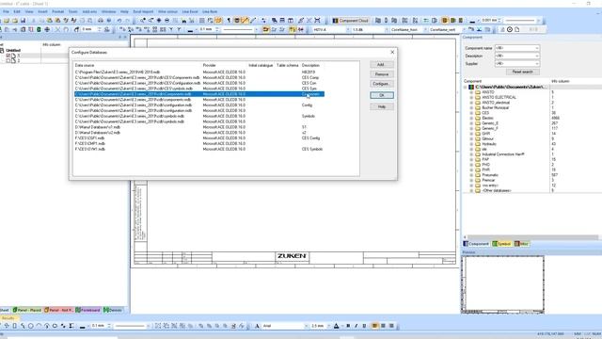Expand the Other databases folder
This screenshot has width=602, height=339.
(471, 190)
